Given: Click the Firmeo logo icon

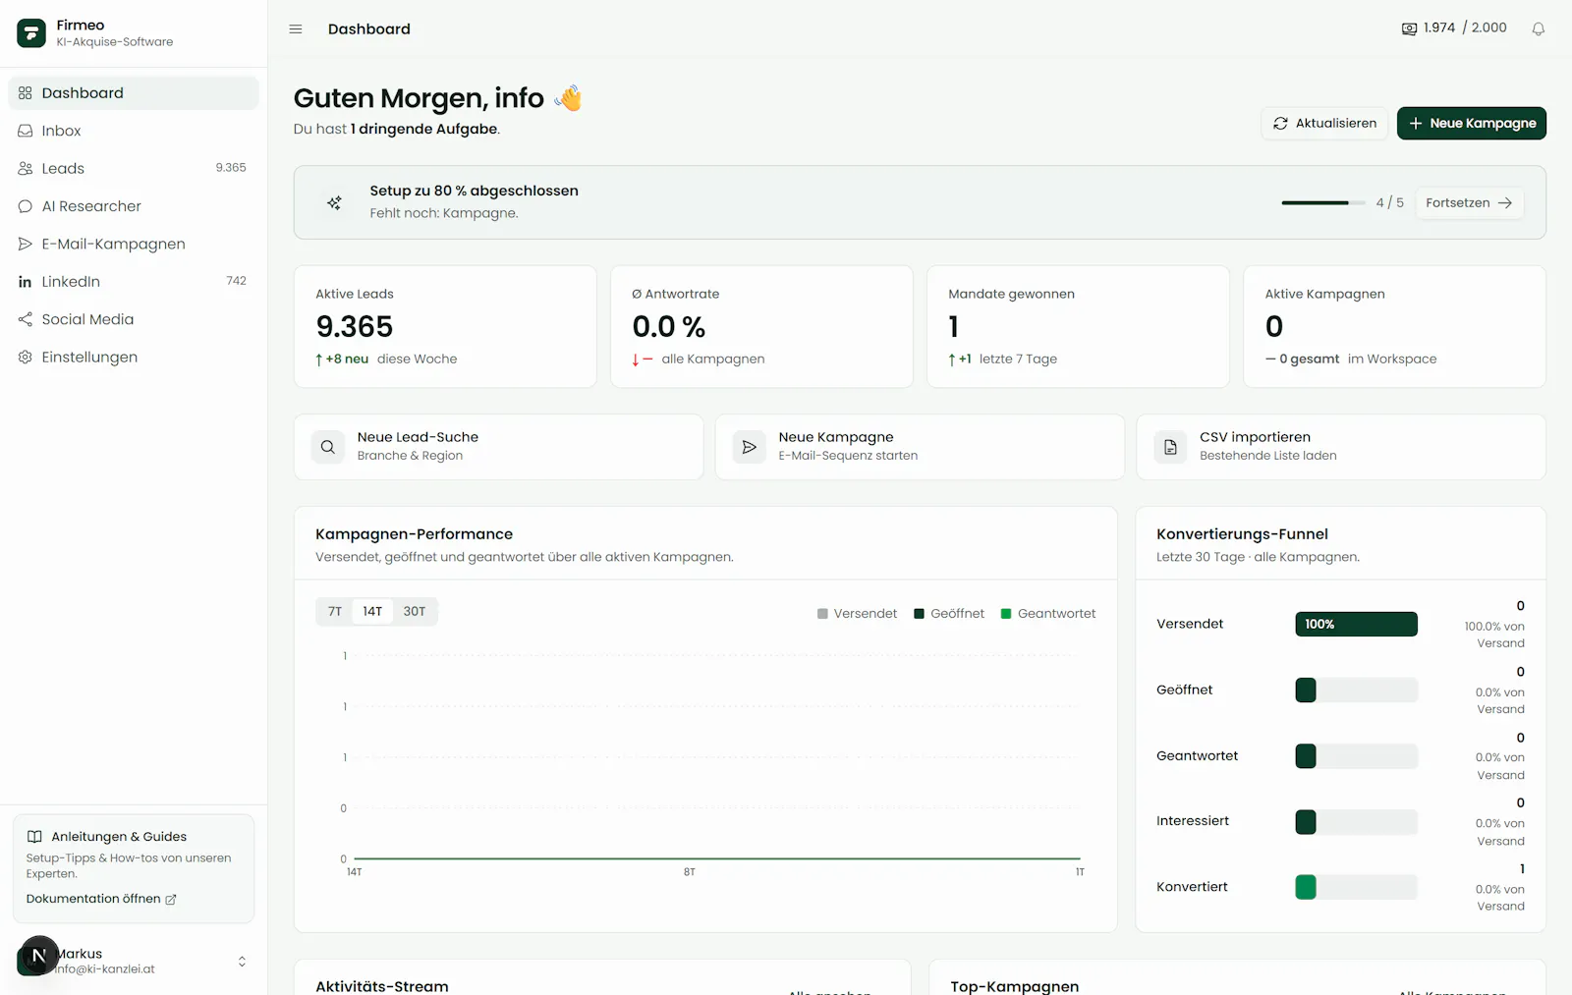Looking at the screenshot, I should coord(31,32).
